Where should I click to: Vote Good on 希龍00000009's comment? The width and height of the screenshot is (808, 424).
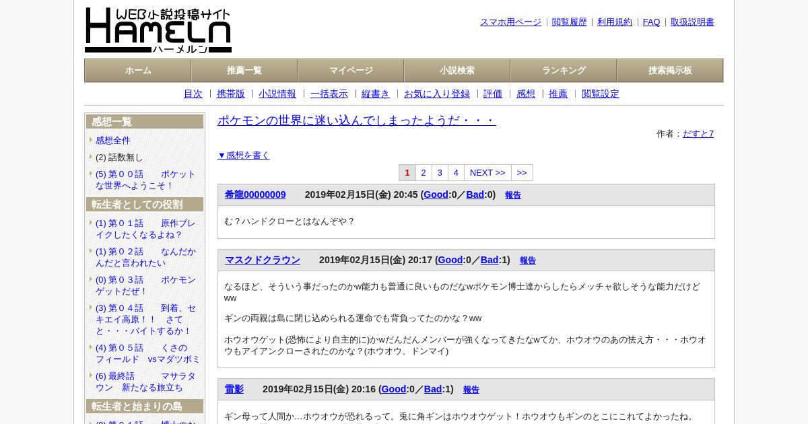436,195
